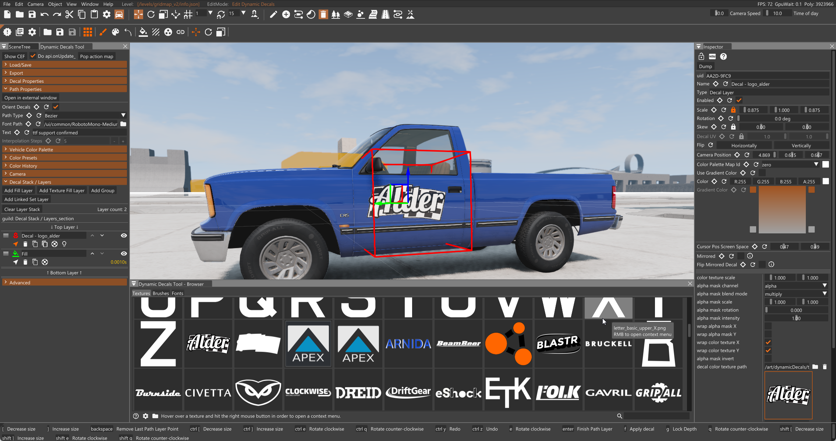Click the chain link icon
The height and width of the screenshot is (441, 836).
tap(180, 32)
